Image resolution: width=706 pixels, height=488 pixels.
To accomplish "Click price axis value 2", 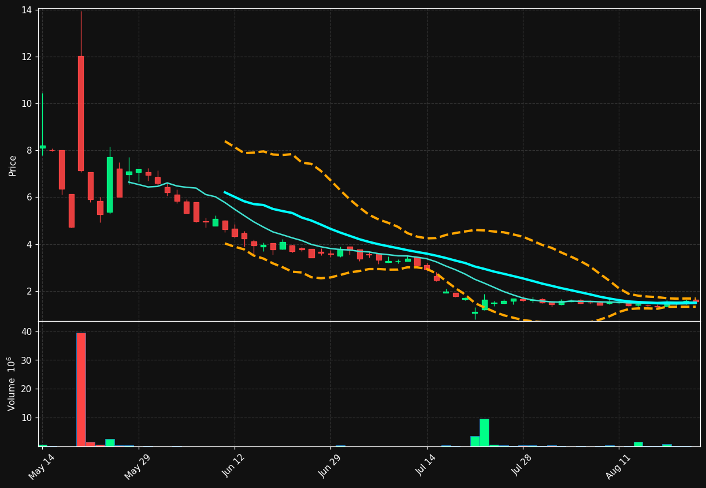I will (x=29, y=292).
